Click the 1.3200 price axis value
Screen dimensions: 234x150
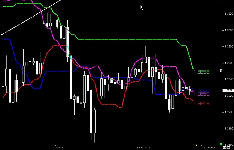[229, 112]
